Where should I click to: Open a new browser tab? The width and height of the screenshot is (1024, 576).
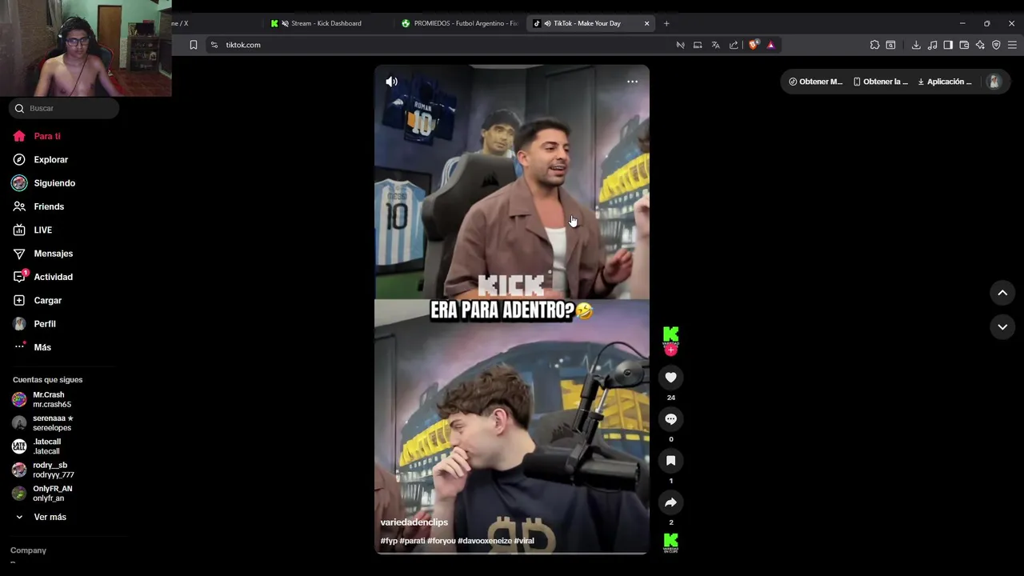[x=666, y=23]
